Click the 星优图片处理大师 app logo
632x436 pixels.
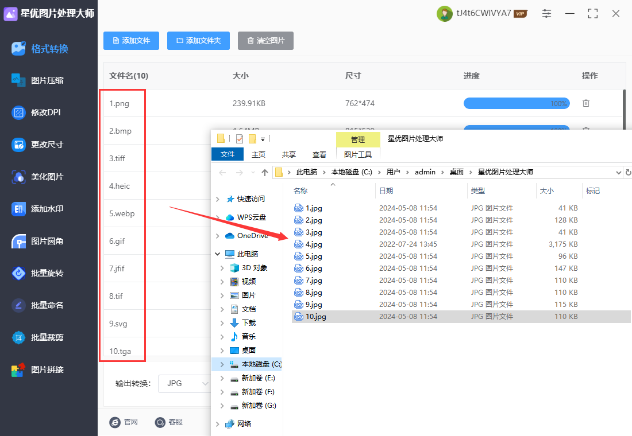pyautogui.click(x=10, y=14)
